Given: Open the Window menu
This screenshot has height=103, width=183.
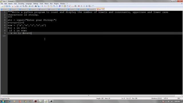Looking at the screenshot, I should (63, 4).
